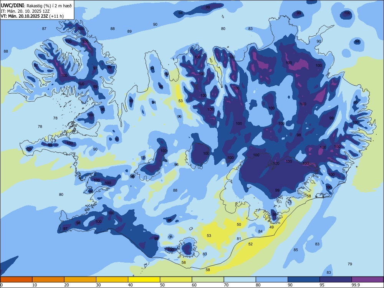Select the '81' humidity value on the map
Image resolution: width=384 pixels, height=288 pixels.
[x=239, y=239]
